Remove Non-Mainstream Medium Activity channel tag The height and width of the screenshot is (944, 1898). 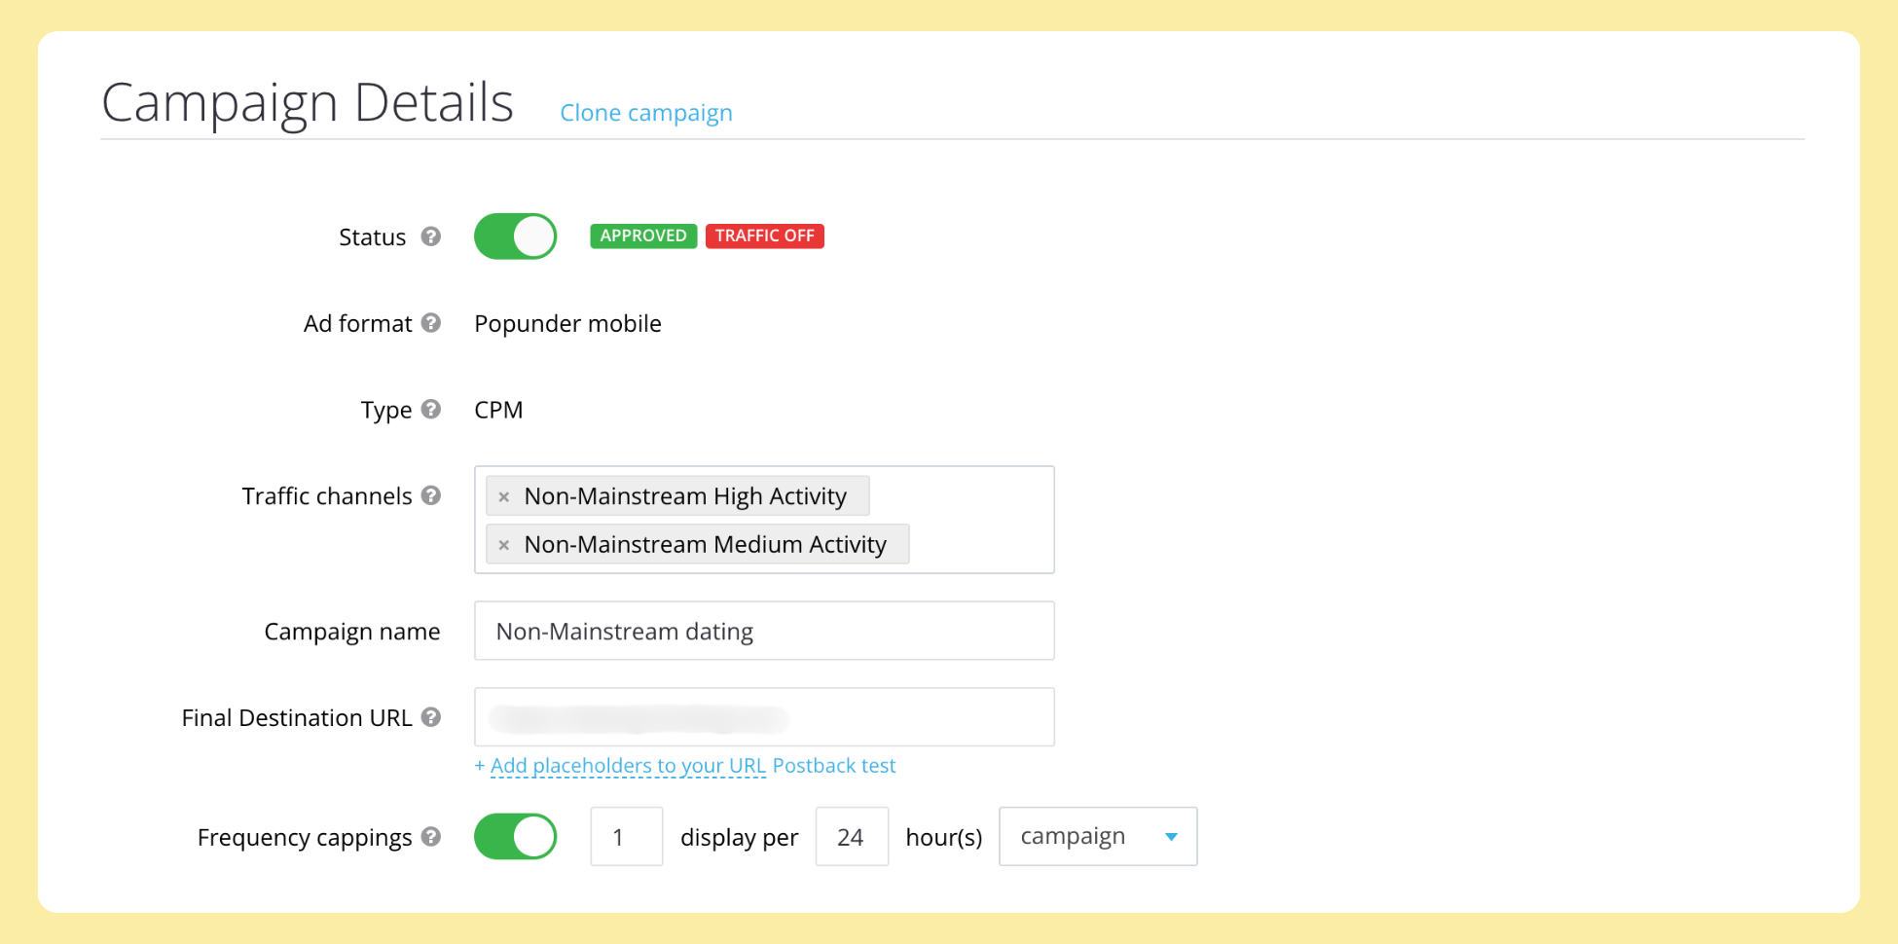click(504, 545)
